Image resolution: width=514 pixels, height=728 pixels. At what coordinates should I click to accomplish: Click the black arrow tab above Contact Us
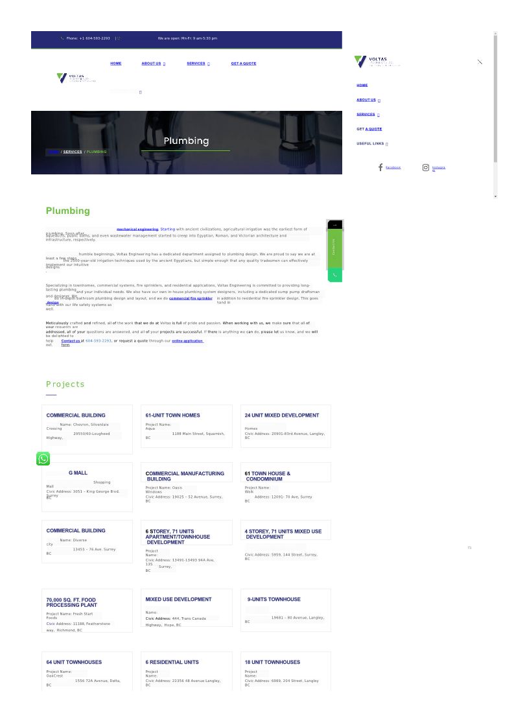click(334, 225)
